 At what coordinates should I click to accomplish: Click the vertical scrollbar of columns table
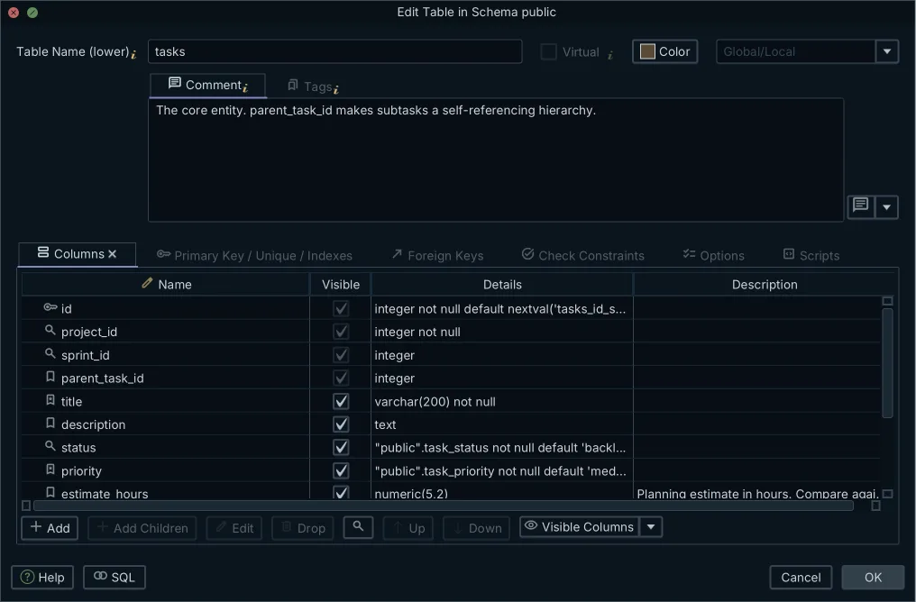click(x=887, y=362)
